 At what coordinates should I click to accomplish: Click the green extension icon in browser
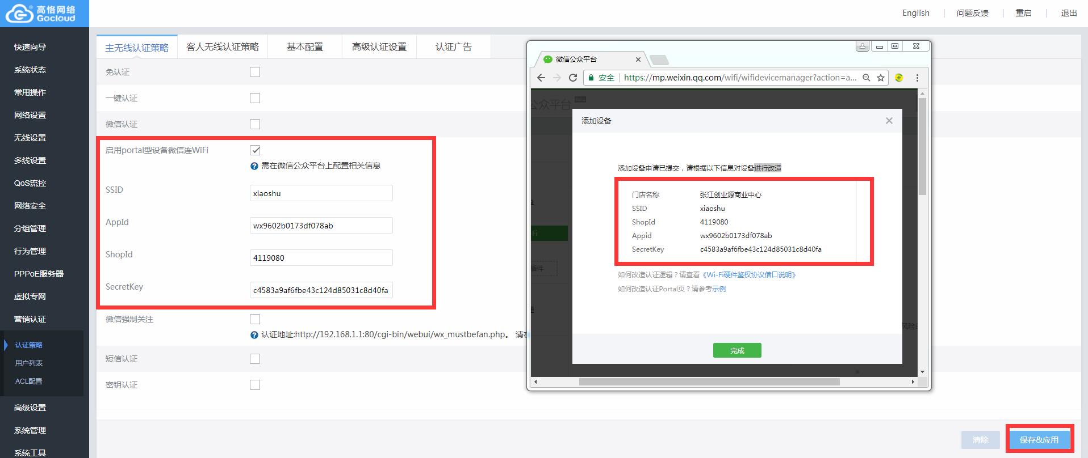coord(899,78)
